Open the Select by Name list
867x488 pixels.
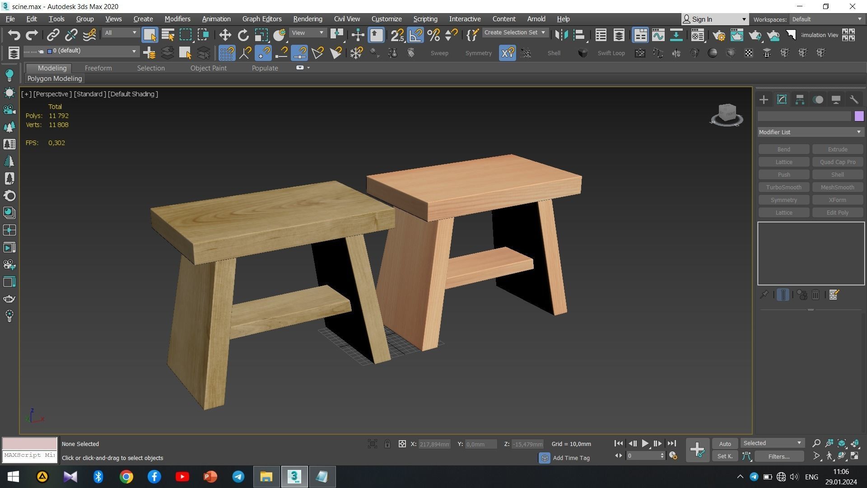[168, 35]
